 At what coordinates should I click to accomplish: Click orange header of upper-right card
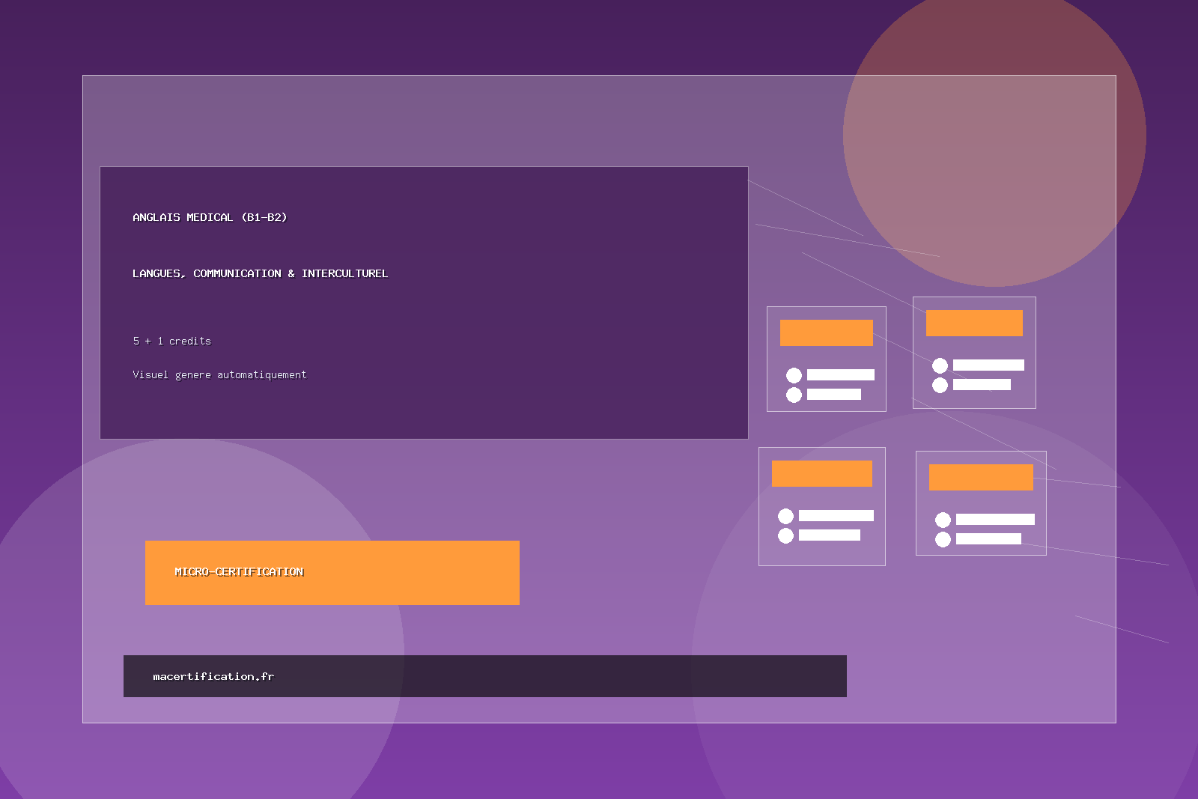tap(974, 323)
